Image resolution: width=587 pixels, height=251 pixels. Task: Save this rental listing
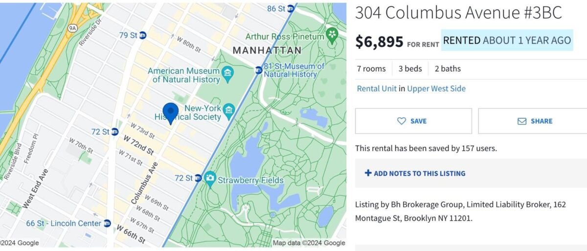[x=413, y=121]
